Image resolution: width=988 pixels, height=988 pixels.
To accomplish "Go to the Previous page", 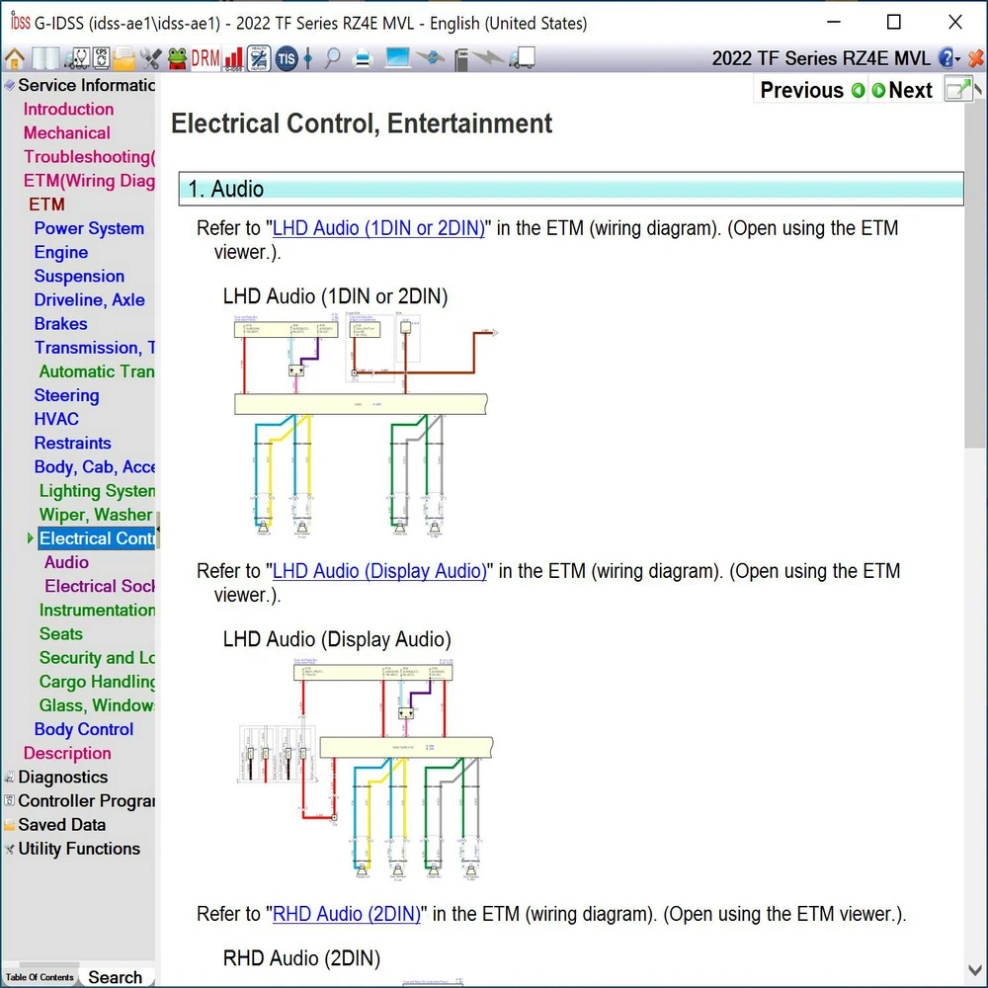I will [x=801, y=90].
